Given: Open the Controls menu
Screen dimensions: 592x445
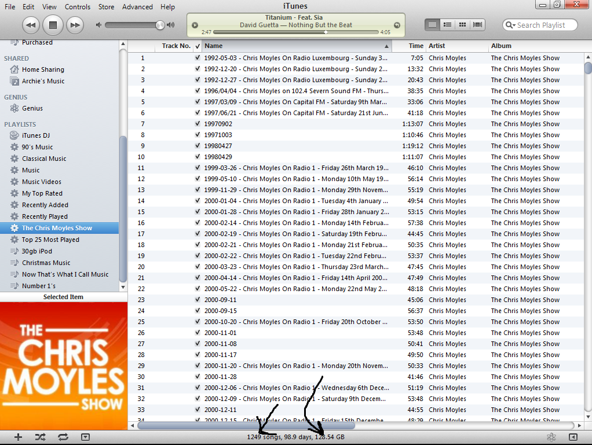Looking at the screenshot, I should 78,7.
